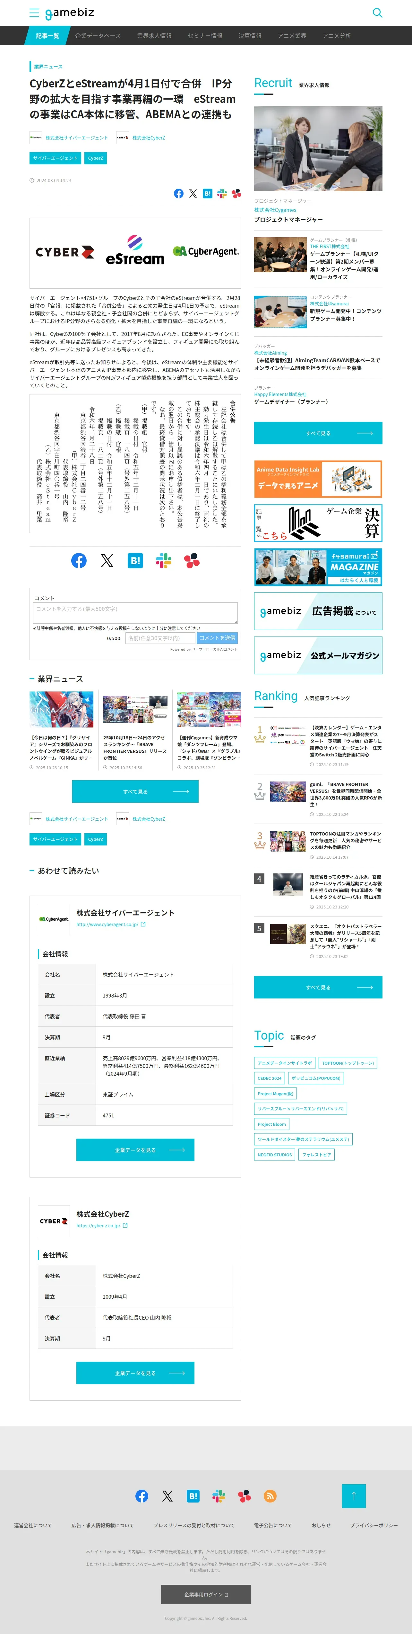
Task: Open external link icon next to cyber-z.co.jp
Action: 125,1225
